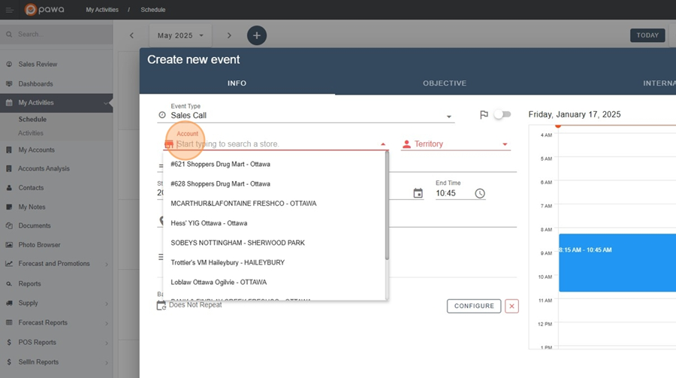
Task: Toggle the switch next to the flag
Action: pos(502,114)
